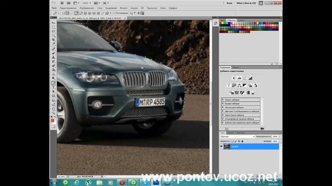
Task: Add a Channel Mixer adjustment
Action: pos(256,85)
